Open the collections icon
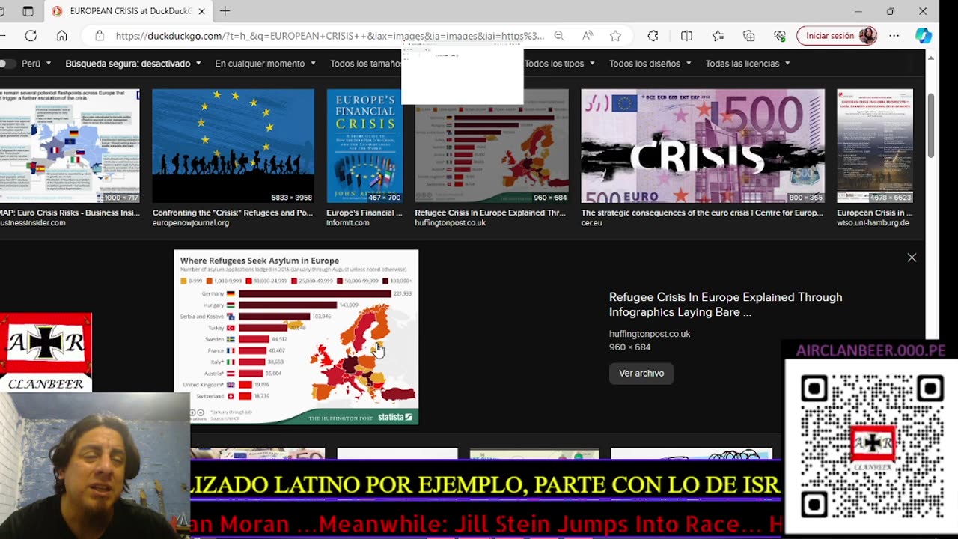Image resolution: width=958 pixels, height=539 pixels. (x=749, y=36)
